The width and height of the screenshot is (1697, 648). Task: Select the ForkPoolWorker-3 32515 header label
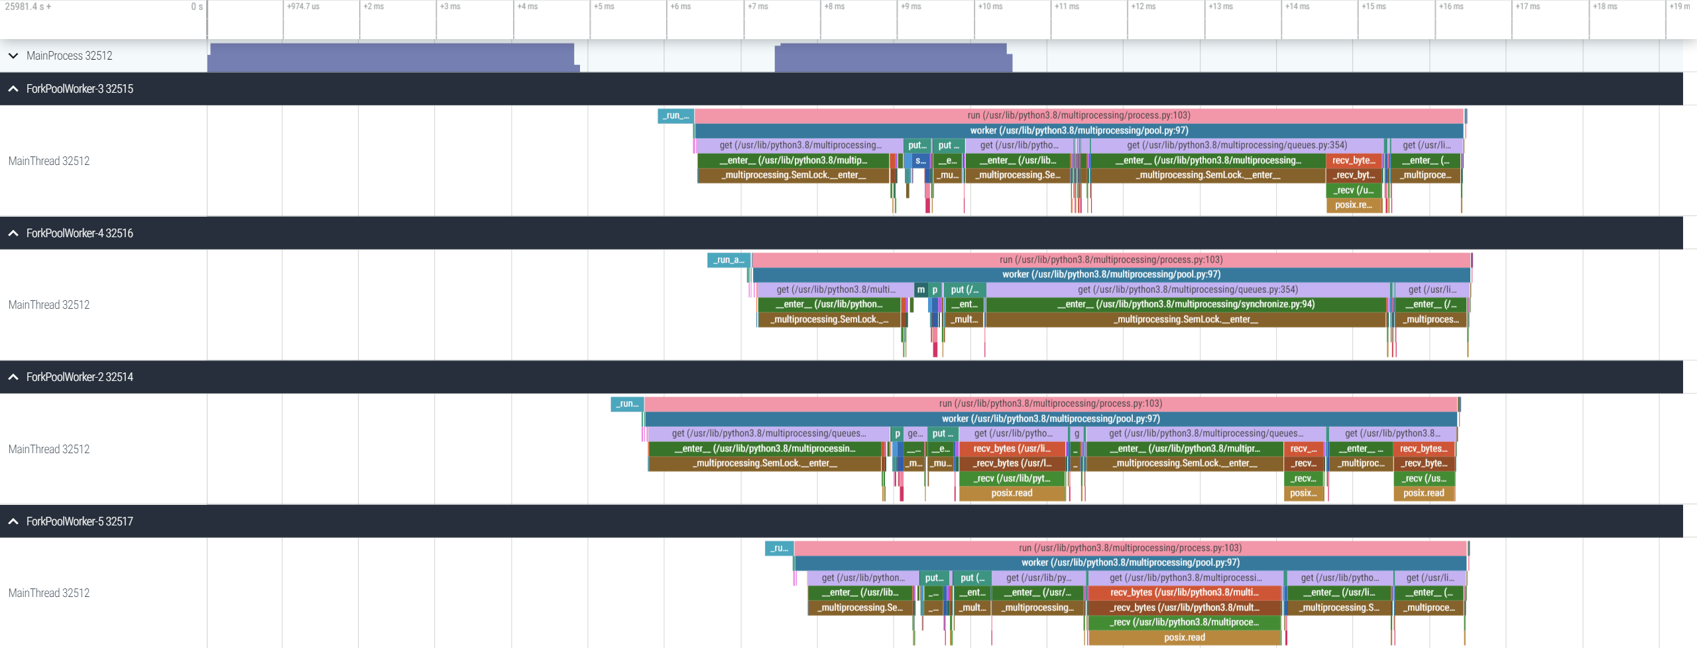80,89
